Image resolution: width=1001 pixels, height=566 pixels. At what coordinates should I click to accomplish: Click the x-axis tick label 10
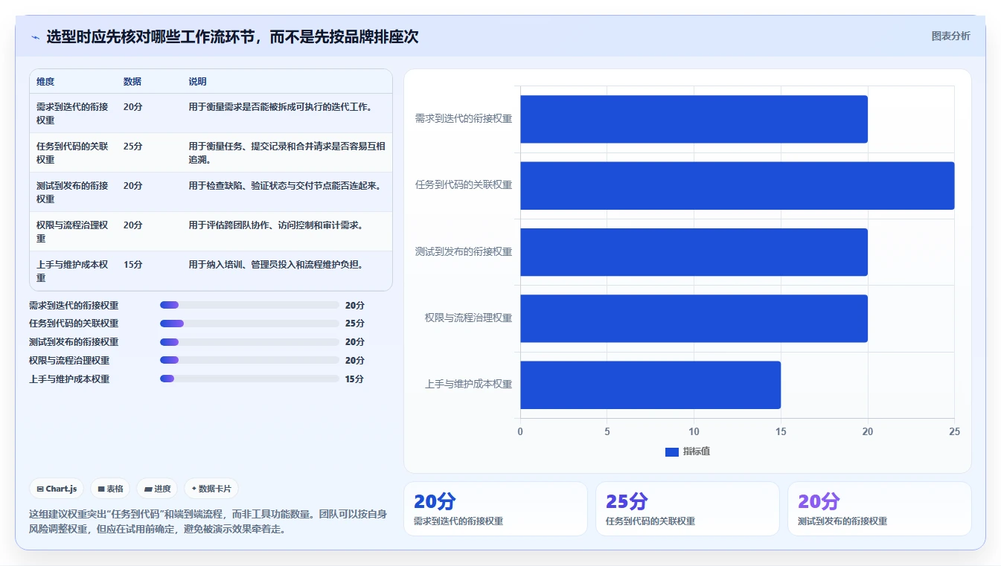694,431
